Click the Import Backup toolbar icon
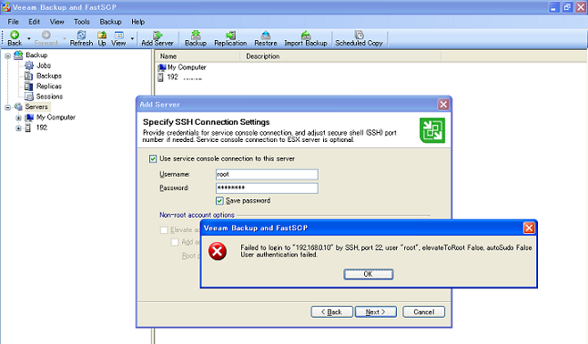The height and width of the screenshot is (344, 588). [306, 35]
